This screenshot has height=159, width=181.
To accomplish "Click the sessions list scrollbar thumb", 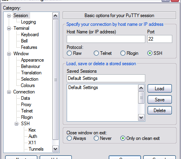I will pos(141,97).
